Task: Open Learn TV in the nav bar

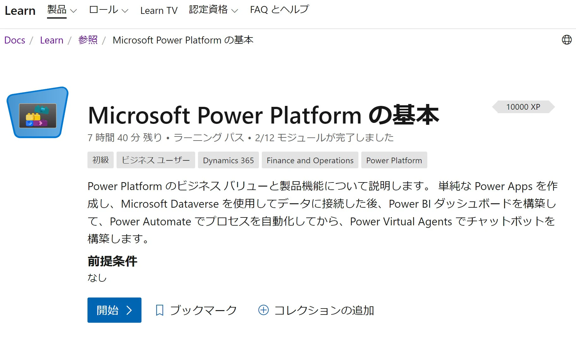Action: coord(159,10)
